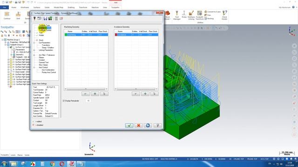Toggle the Display Remainder checkbox

coord(64,101)
